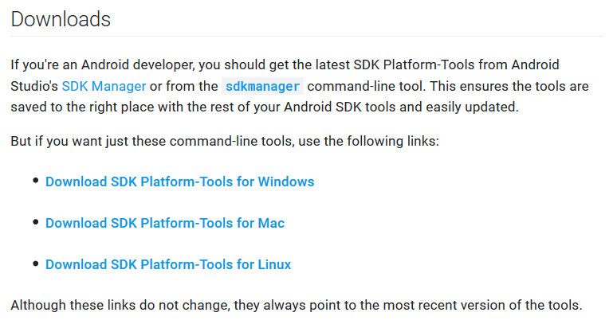Image resolution: width=613 pixels, height=324 pixels.
Task: Click the bullet beside the Mac download
Action: pos(36,222)
